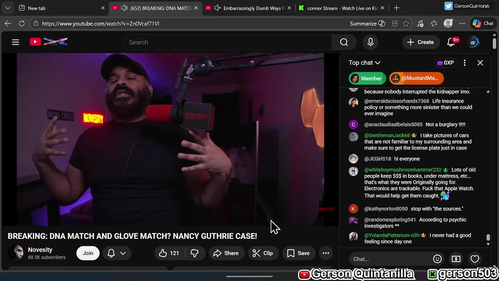Screen dimensions: 499x281
Task: Open browser settings and more menu
Action: pos(462,23)
